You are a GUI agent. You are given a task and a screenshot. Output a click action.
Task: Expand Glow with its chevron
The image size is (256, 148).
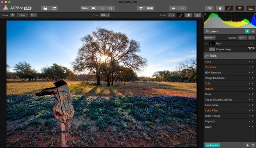pos(252,94)
